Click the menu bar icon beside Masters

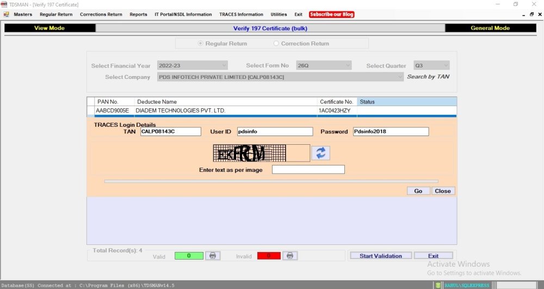[6, 14]
